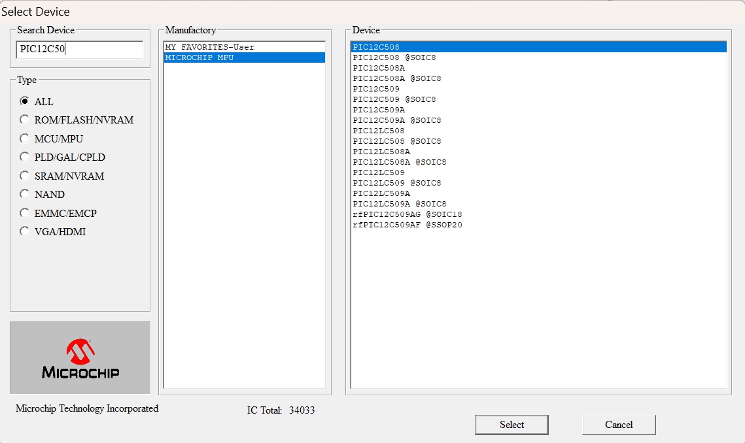The image size is (745, 443).
Task: Select PIC12C508 device in list
Action: tap(376, 47)
